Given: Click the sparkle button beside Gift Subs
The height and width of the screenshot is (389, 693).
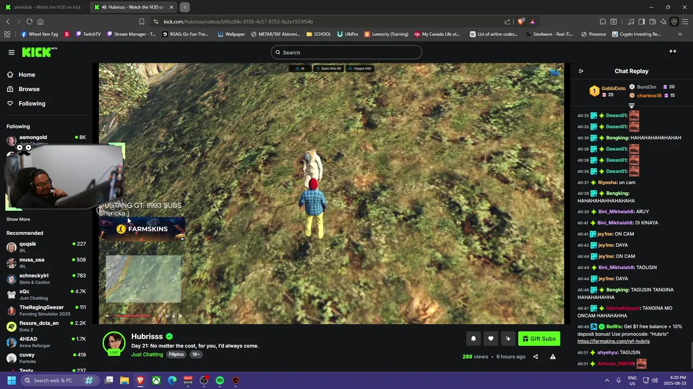Looking at the screenshot, I should pyautogui.click(x=508, y=339).
